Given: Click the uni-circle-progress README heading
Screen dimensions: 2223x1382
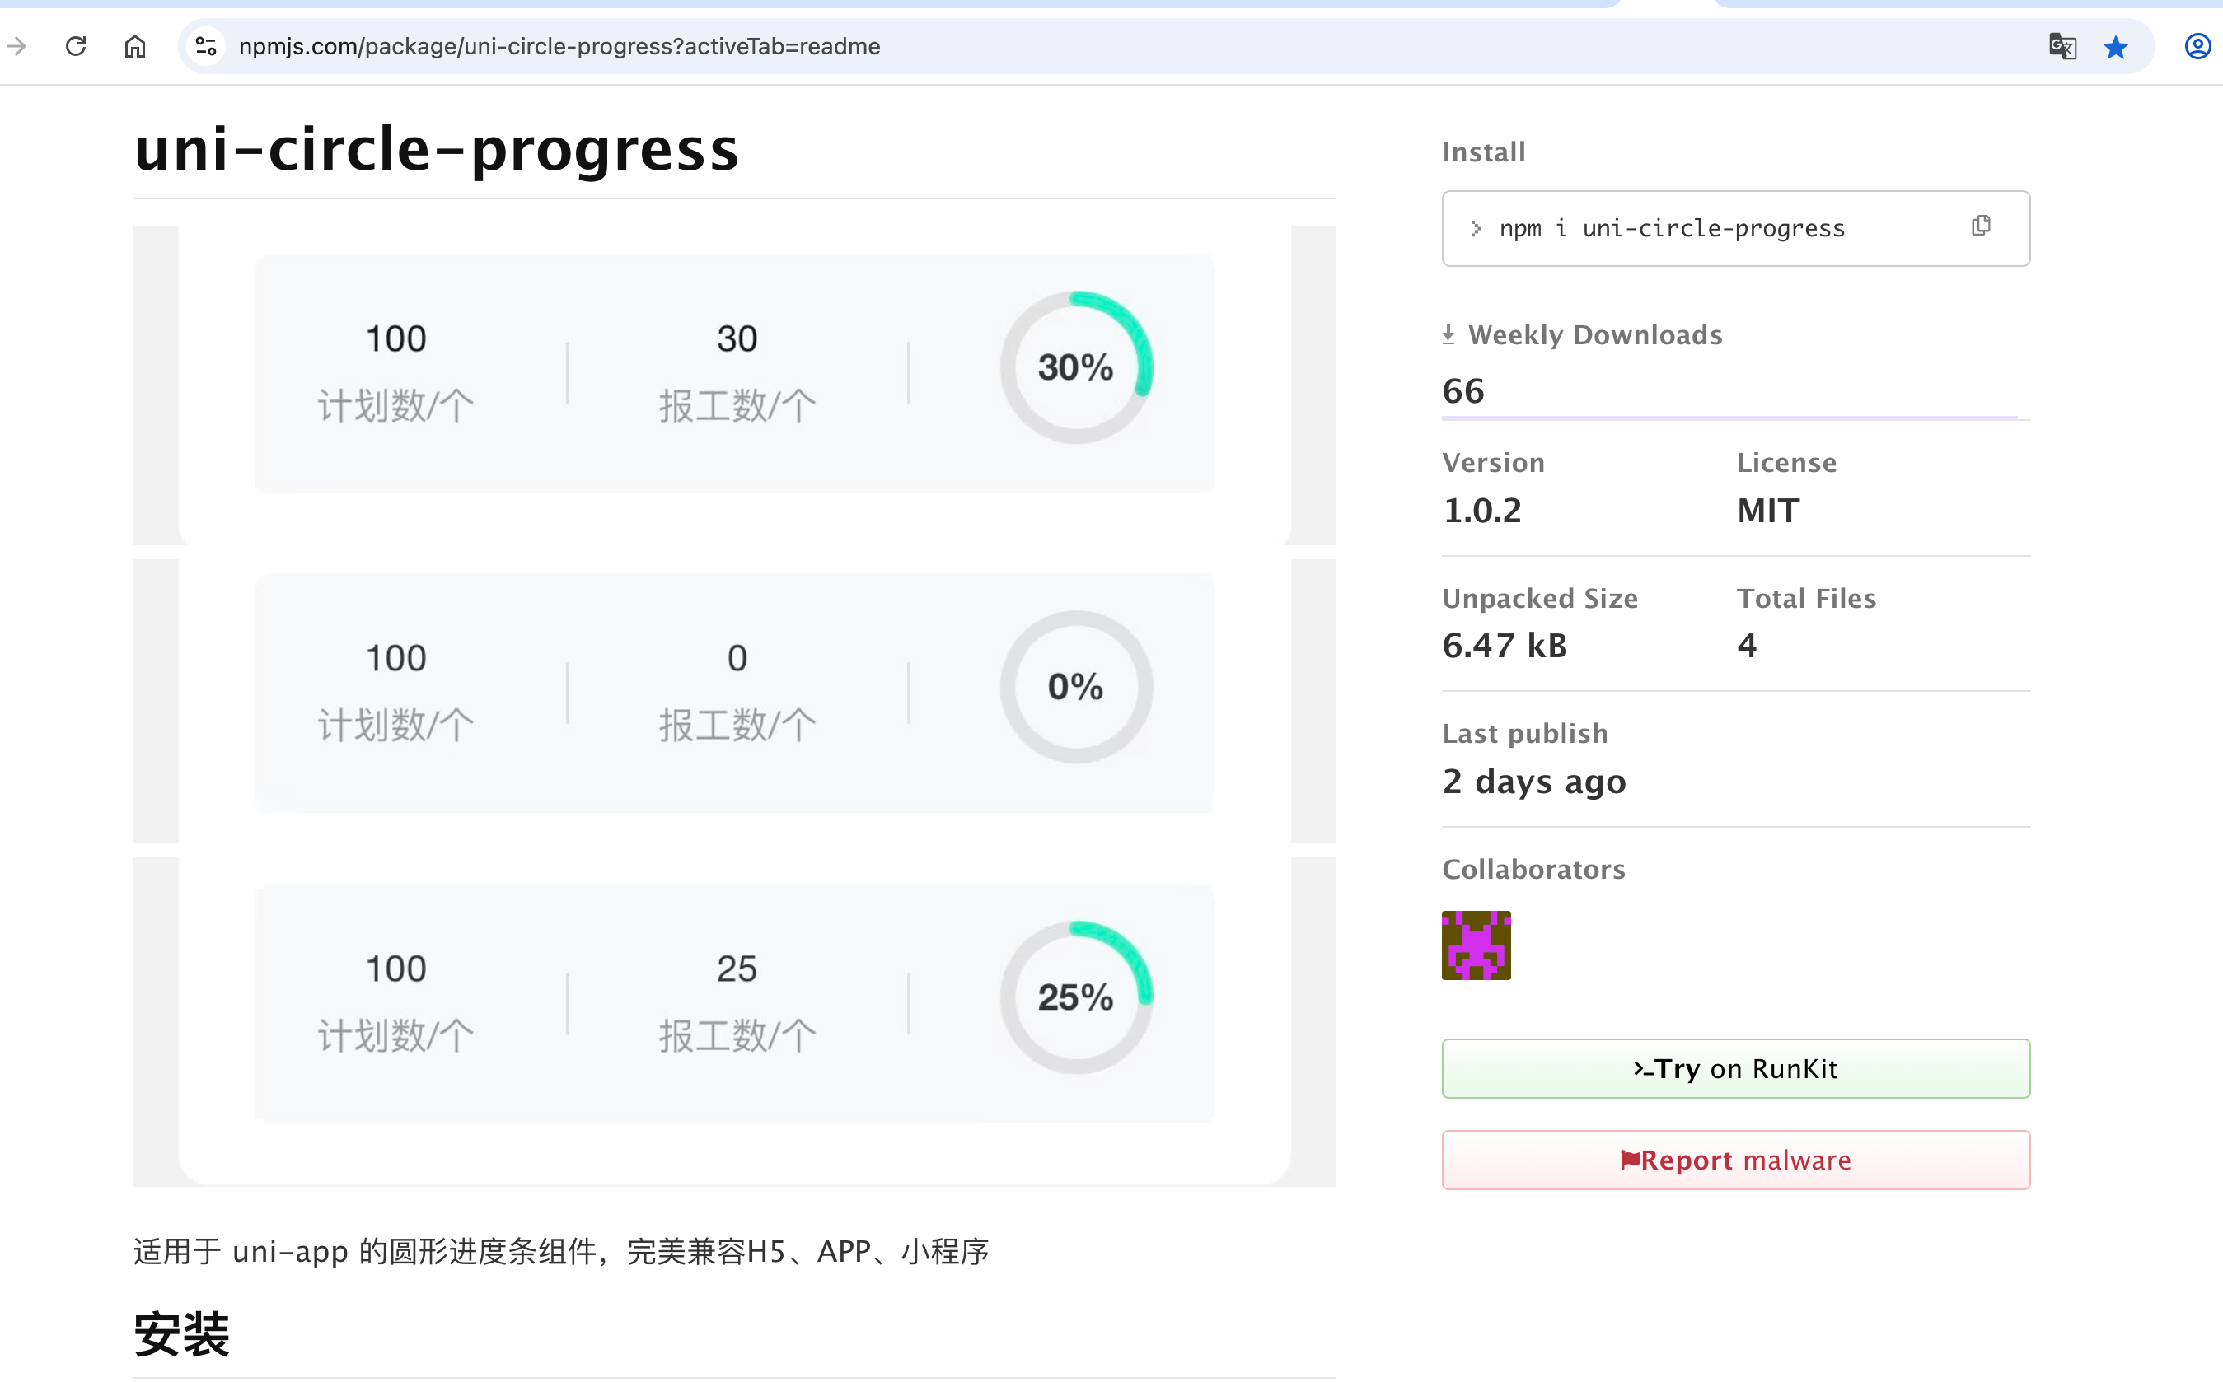Looking at the screenshot, I should tap(436, 149).
